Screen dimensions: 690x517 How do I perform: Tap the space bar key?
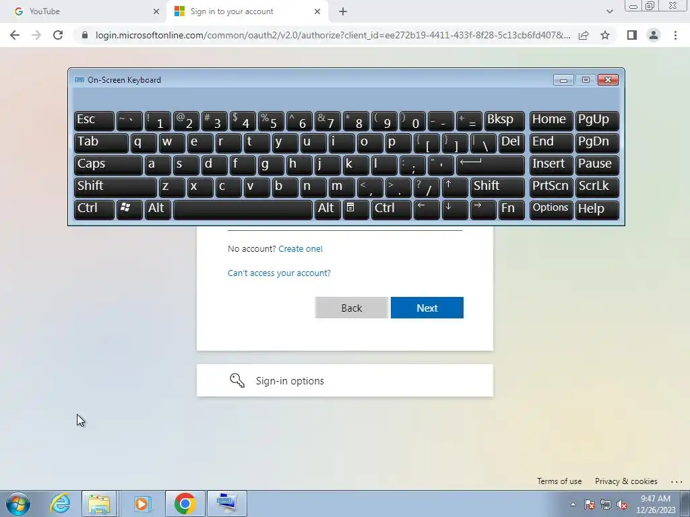click(x=243, y=209)
